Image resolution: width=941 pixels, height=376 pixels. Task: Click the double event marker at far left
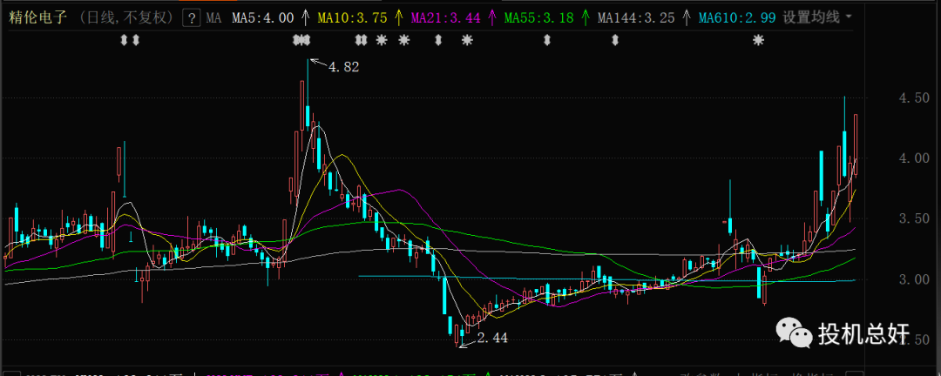point(129,40)
